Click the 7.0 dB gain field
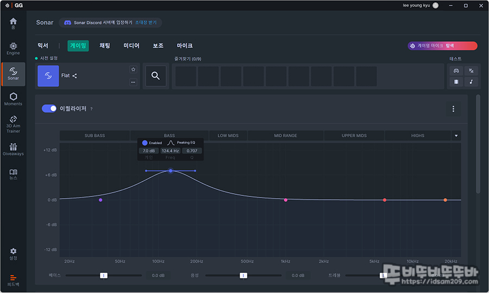489x293 pixels. [149, 151]
